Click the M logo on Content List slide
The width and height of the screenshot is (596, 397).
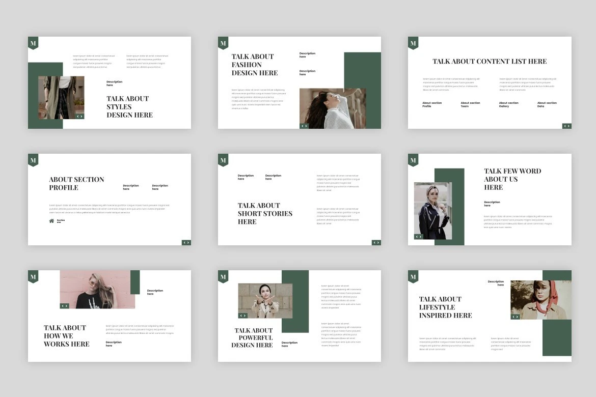coord(413,43)
